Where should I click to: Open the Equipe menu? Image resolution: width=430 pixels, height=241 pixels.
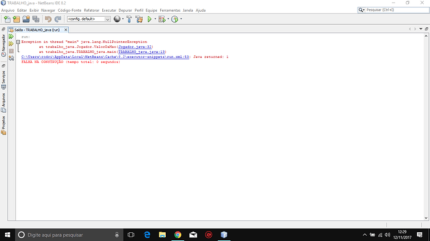tap(151, 10)
